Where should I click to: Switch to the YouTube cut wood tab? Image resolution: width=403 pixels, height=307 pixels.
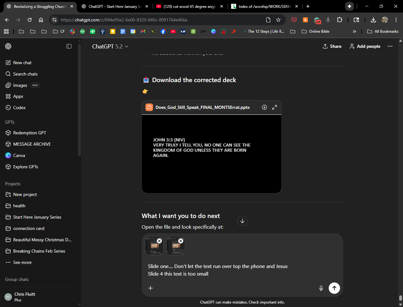tap(190, 6)
